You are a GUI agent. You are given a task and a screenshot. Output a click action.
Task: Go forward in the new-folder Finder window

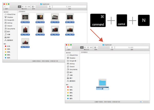point(70,48)
